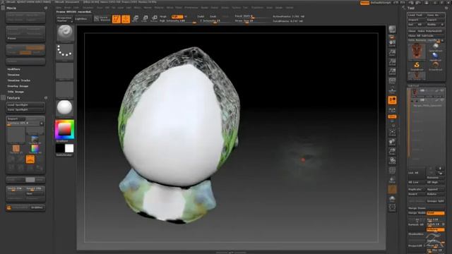This screenshot has width=452, height=254.
Task: Click the orange-brown Solo swatch on shelf
Action: [x=392, y=190]
